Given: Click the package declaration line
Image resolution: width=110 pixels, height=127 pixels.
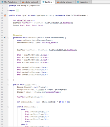Looking at the screenshot, I should tap(25, 6).
